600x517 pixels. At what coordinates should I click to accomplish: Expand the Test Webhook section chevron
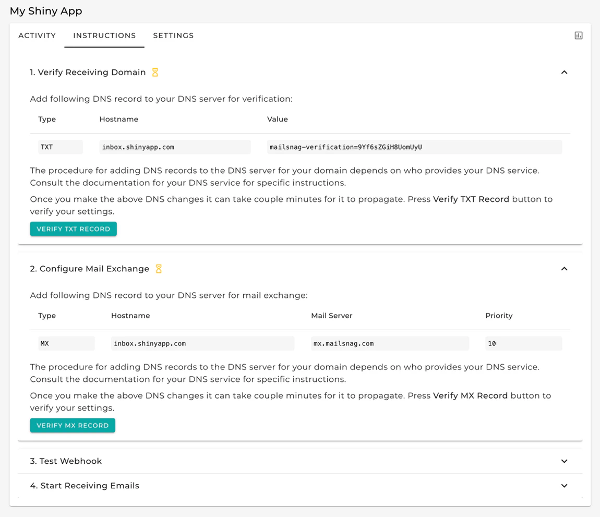pos(564,461)
